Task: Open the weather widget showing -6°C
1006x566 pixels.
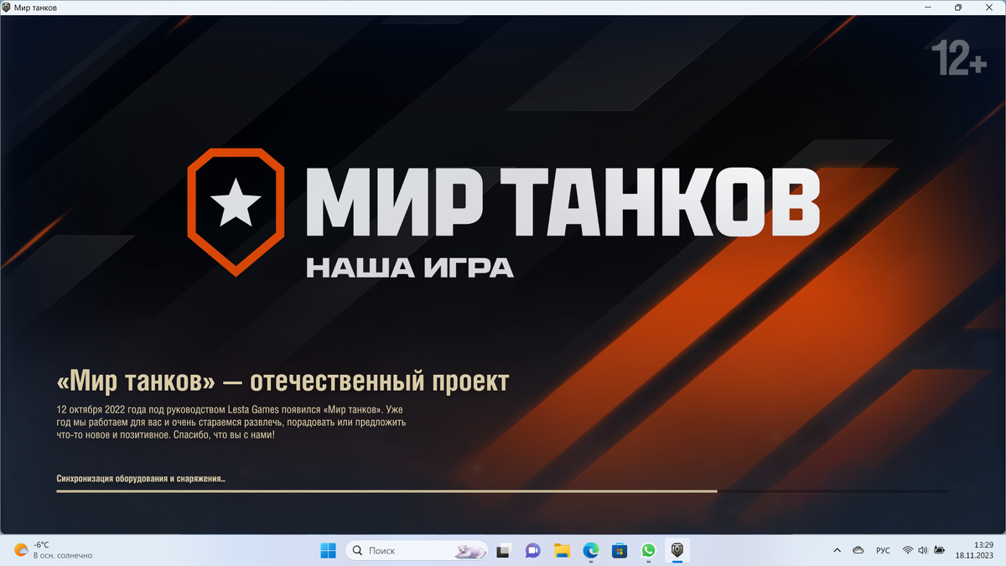Action: point(54,551)
